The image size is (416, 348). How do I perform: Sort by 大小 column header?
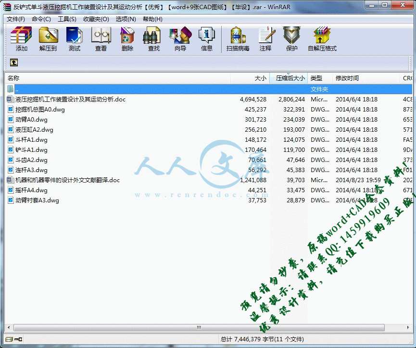click(250, 78)
